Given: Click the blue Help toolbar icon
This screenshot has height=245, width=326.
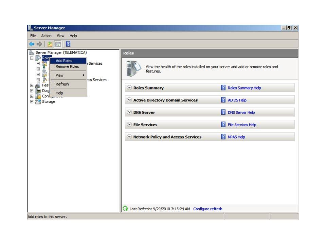Looking at the screenshot, I should [68, 44].
